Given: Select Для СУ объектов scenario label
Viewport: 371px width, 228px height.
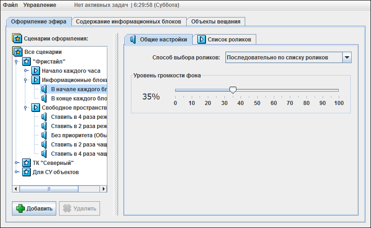Looking at the screenshot, I should pyautogui.click(x=56, y=172).
